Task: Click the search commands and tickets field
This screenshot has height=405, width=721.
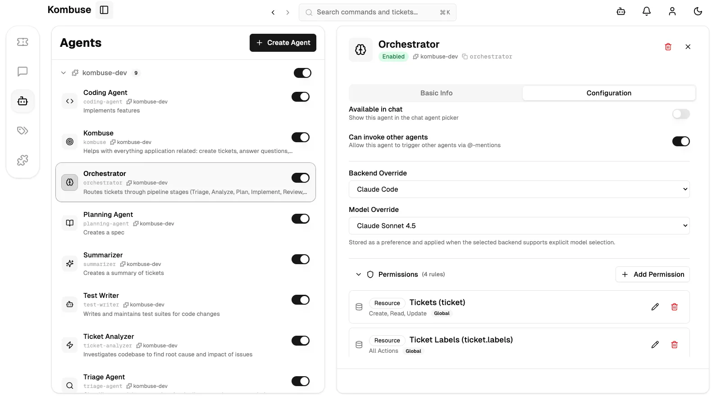Action: 377,12
